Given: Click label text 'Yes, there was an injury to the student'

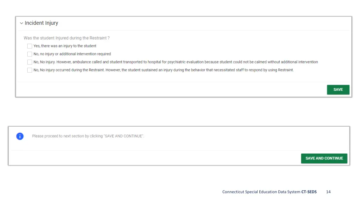Looking at the screenshot, I should coord(65,46).
